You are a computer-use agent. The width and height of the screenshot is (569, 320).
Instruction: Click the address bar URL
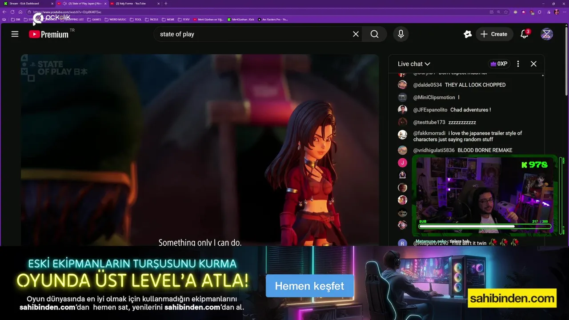point(67,12)
